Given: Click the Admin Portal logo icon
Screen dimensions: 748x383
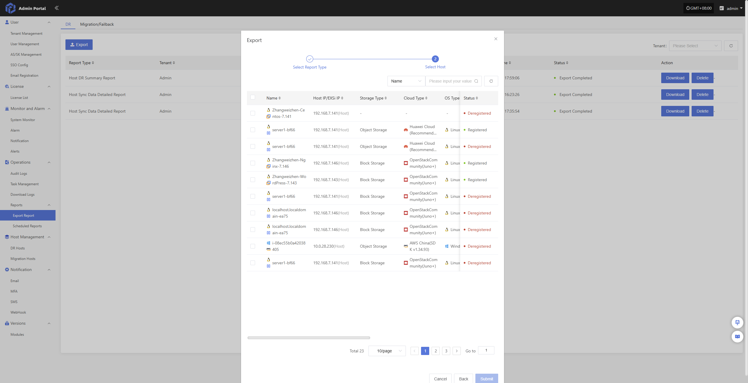Looking at the screenshot, I should [11, 8].
